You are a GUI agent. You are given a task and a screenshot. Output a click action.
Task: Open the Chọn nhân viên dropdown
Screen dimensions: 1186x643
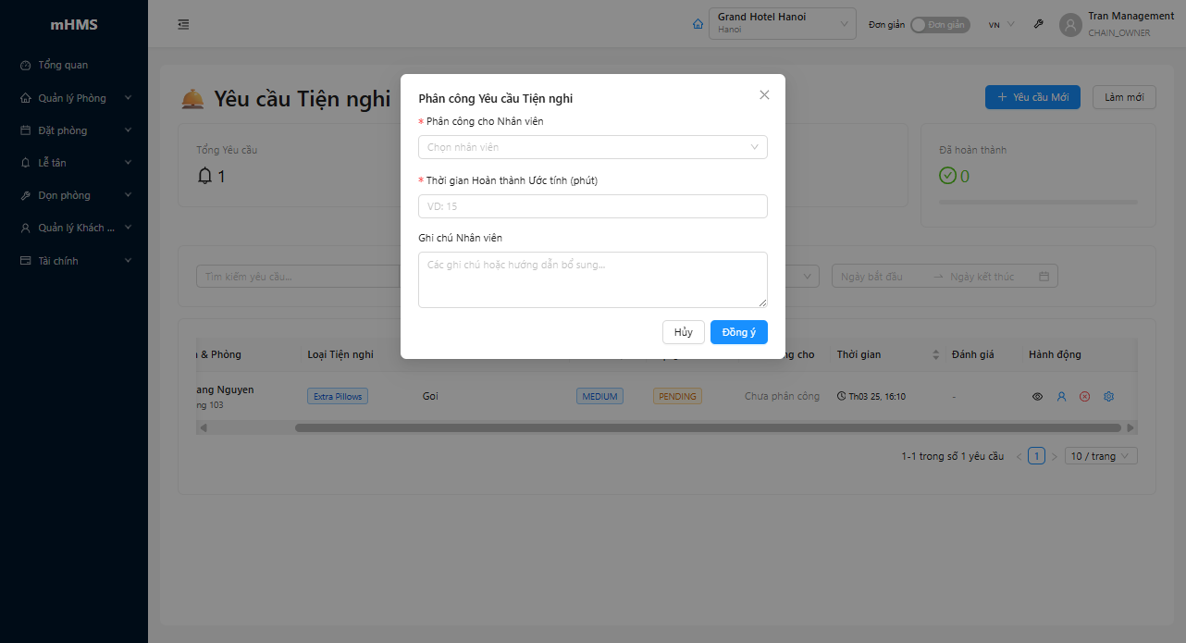click(592, 146)
